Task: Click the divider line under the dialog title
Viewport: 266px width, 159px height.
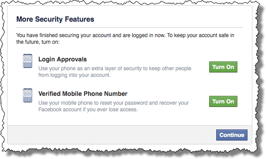Action: (129, 27)
